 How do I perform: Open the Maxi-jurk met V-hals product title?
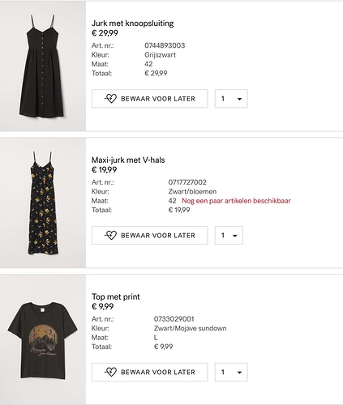pos(128,160)
